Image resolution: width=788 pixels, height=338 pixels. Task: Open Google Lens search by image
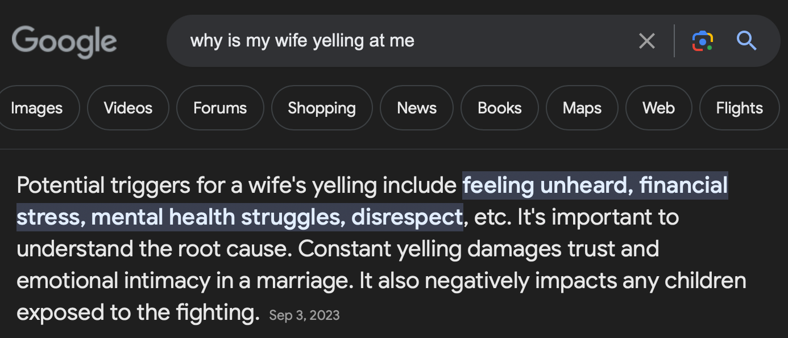703,41
